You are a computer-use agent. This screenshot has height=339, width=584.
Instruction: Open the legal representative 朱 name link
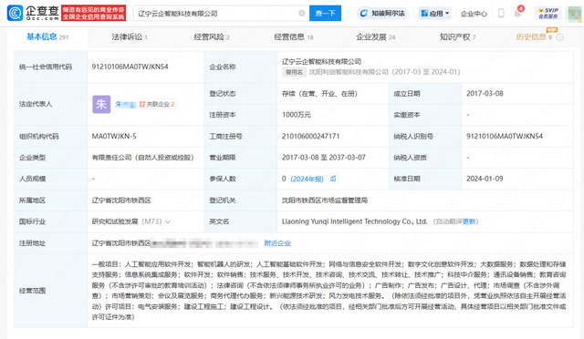tap(126, 104)
